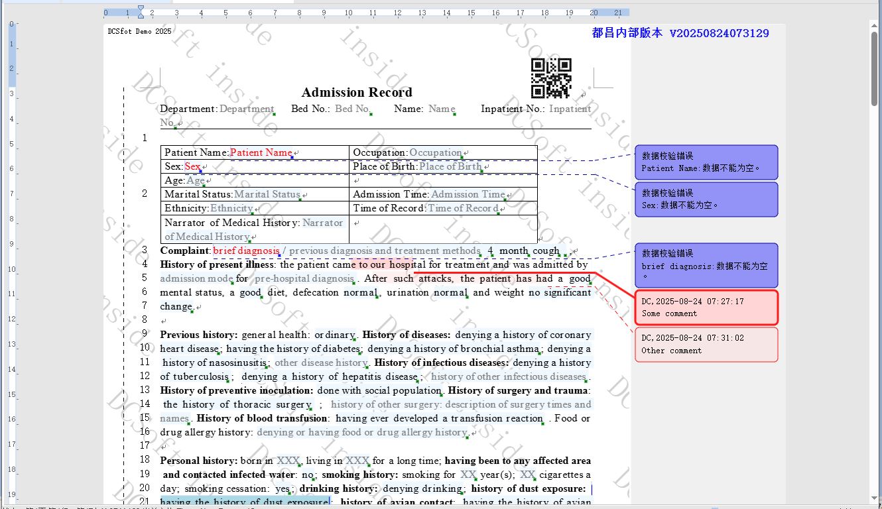Click the red Sex field
Viewport: 882px width, 509px height.
tap(192, 166)
